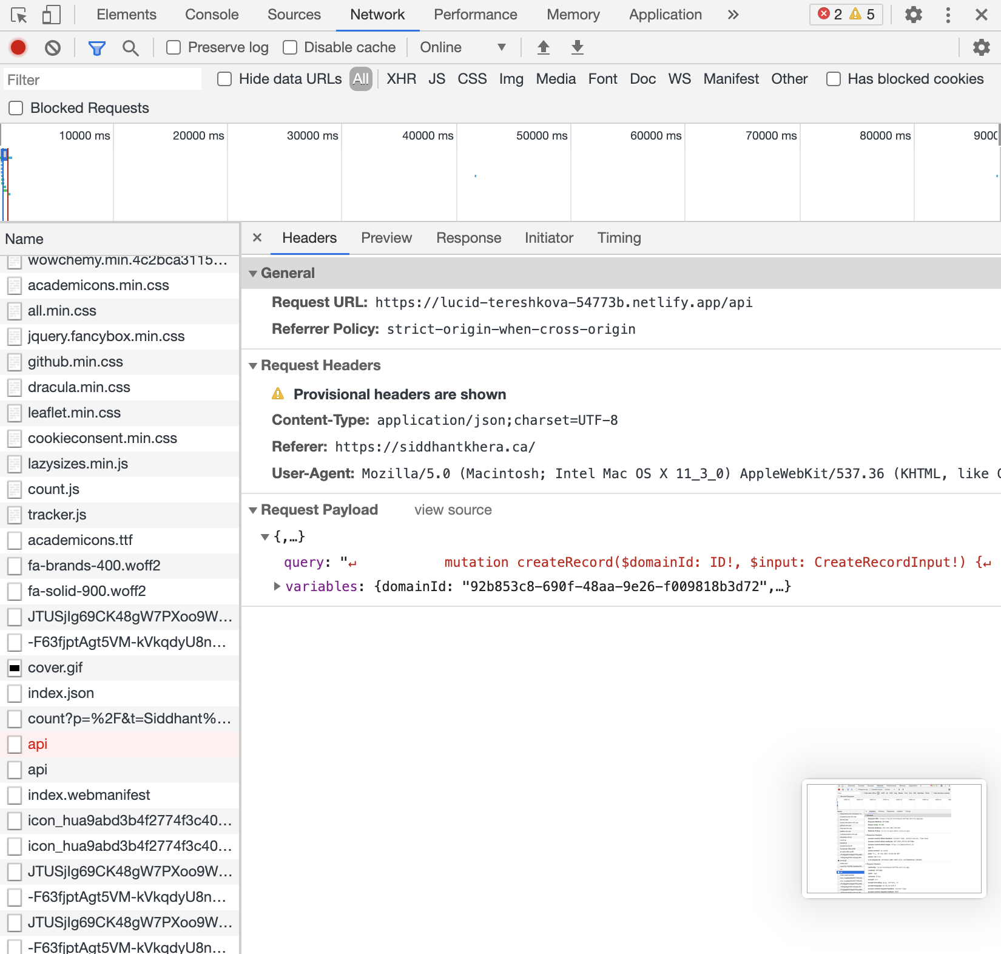
Task: Stop recording network log
Action: pos(18,47)
